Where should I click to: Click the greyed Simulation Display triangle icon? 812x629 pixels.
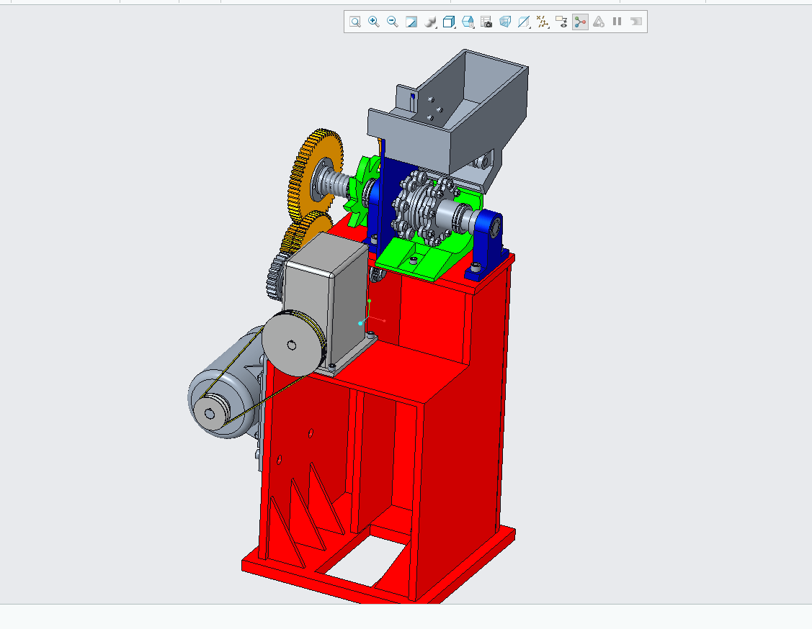[x=599, y=22]
